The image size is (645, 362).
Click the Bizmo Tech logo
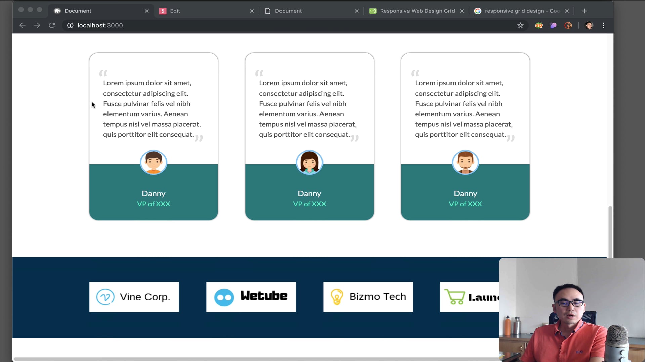368,297
